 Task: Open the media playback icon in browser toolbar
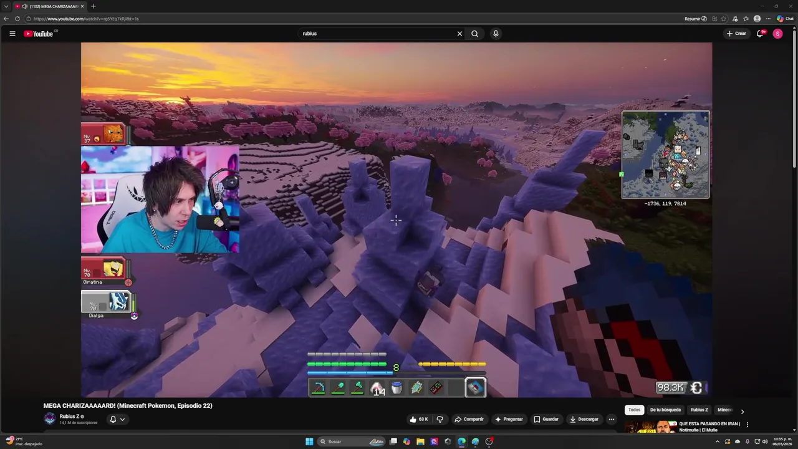point(735,19)
